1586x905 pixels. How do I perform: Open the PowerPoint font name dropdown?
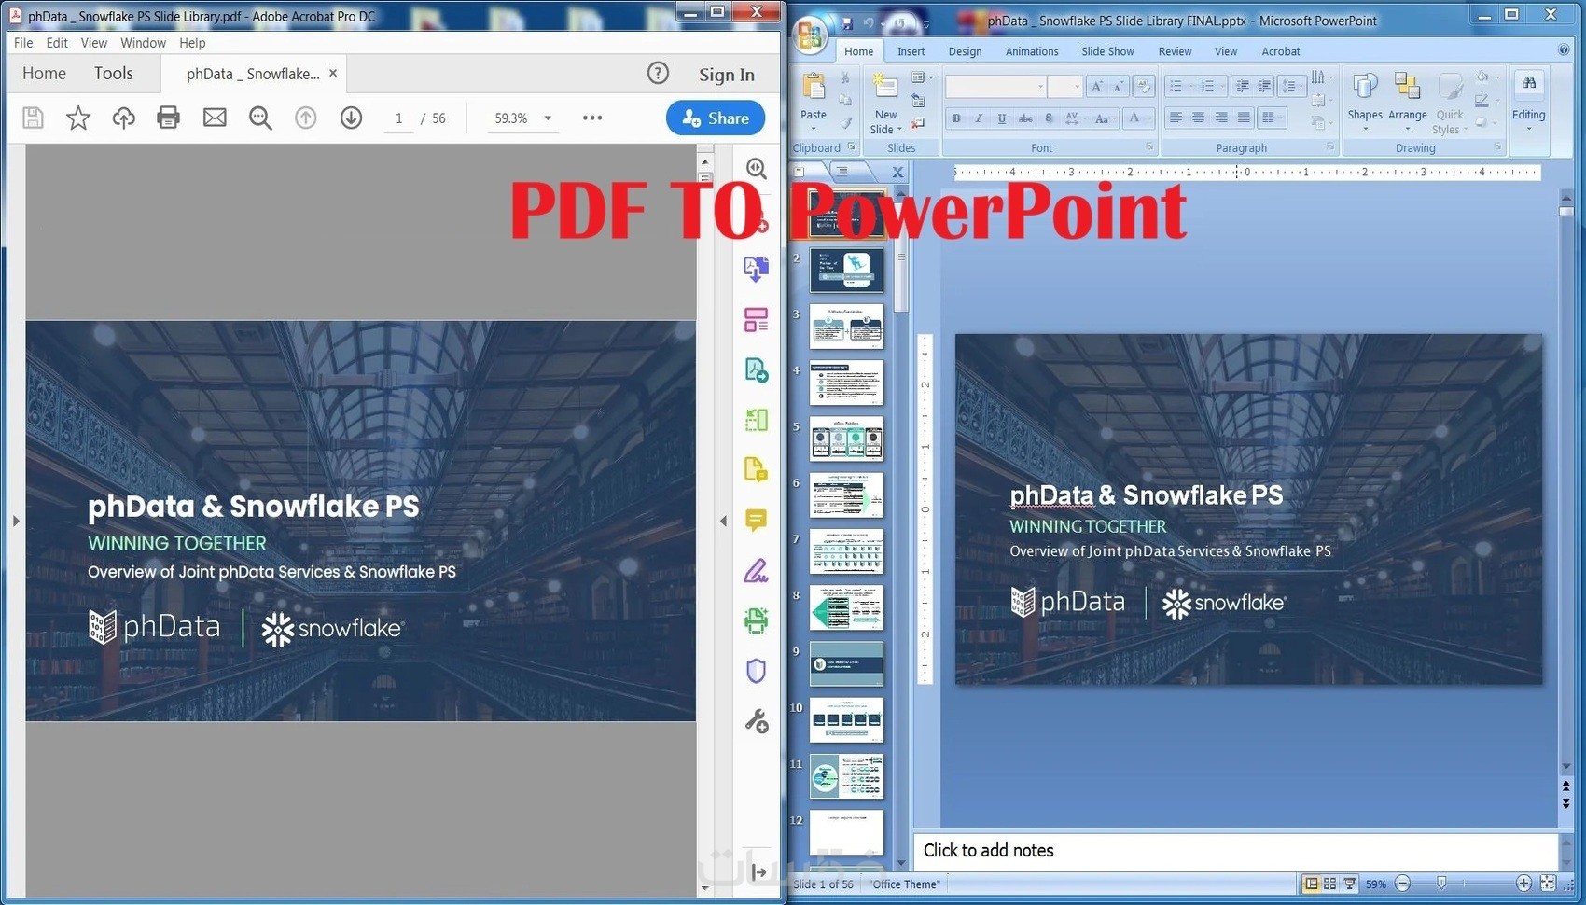(x=1041, y=87)
